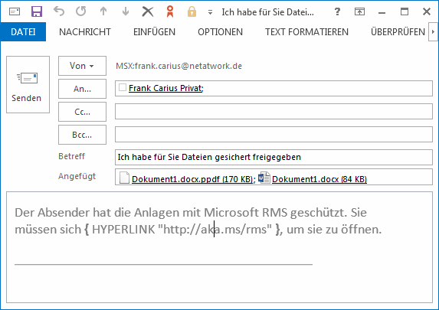Minimize the message window
The width and height of the screenshot is (439, 310).
pyautogui.click(x=382, y=12)
